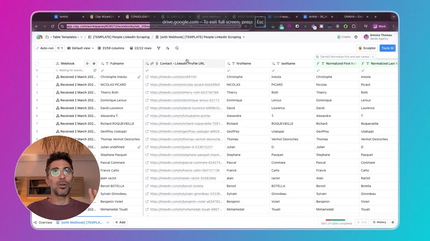
Task: Click the Webhook column target settings icon
Action: (88, 63)
